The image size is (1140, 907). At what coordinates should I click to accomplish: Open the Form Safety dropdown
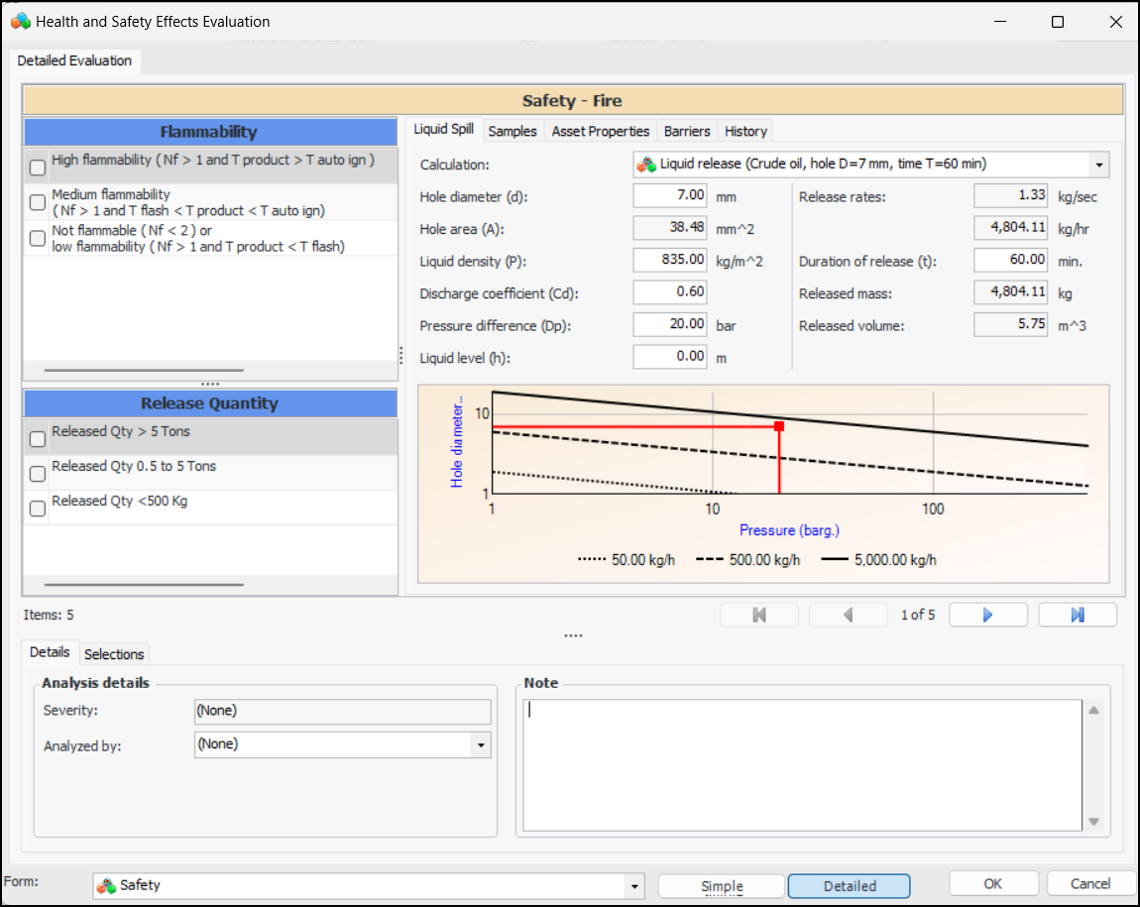pyautogui.click(x=633, y=886)
